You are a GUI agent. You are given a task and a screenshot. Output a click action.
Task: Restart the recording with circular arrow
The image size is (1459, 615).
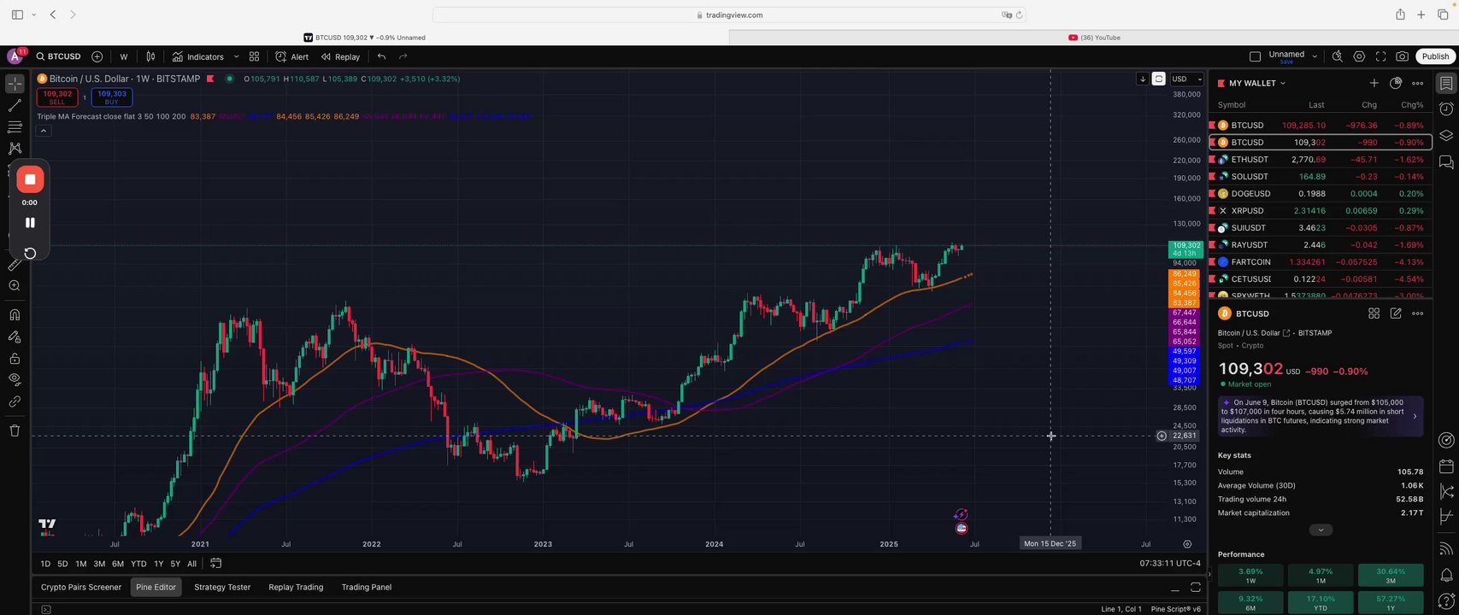(30, 254)
